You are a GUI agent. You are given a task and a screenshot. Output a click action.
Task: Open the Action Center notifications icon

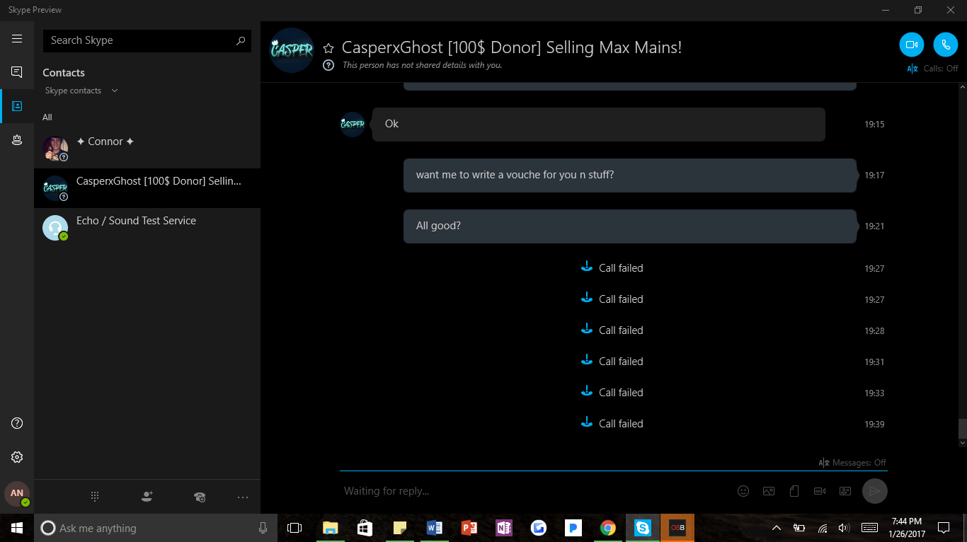pyautogui.click(x=944, y=528)
